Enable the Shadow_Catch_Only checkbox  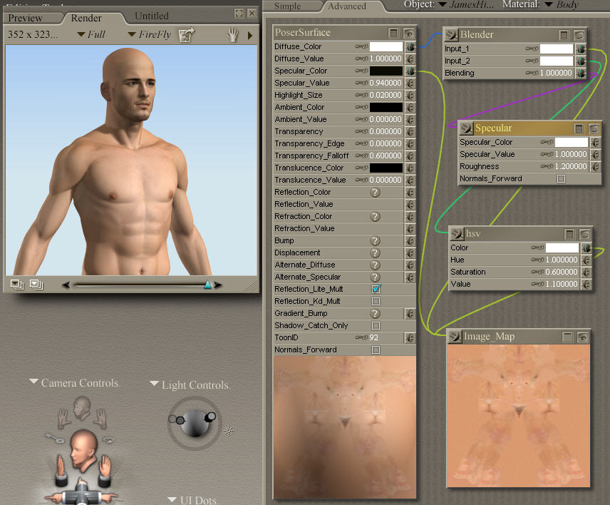[x=376, y=325]
